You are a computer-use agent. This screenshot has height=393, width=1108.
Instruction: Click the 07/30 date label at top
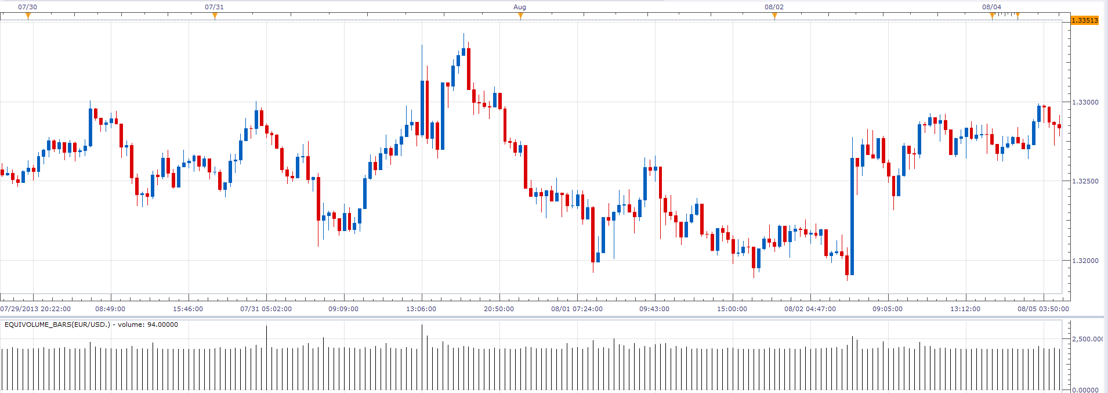(x=28, y=7)
